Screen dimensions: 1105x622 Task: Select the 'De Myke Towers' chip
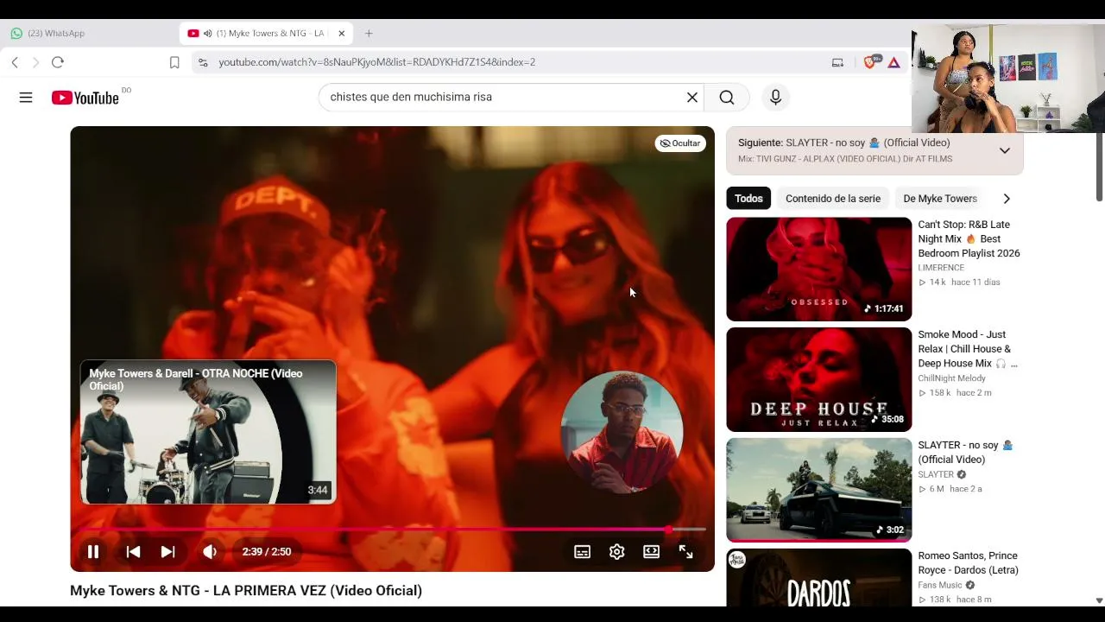point(940,199)
